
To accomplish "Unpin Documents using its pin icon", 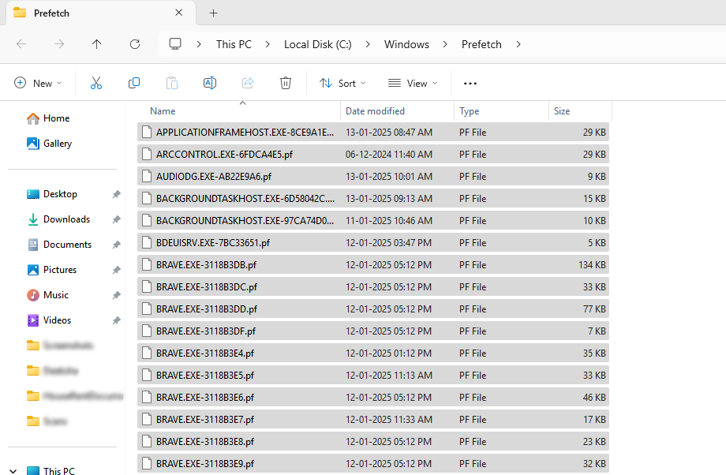I will click(116, 245).
